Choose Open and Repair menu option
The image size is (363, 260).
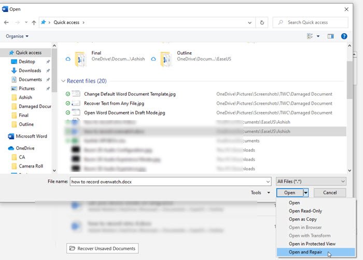click(316, 252)
